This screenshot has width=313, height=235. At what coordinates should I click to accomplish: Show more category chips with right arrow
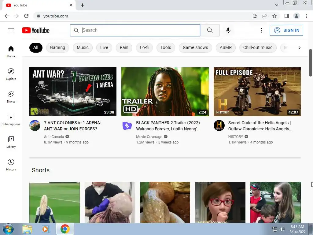pyautogui.click(x=299, y=47)
